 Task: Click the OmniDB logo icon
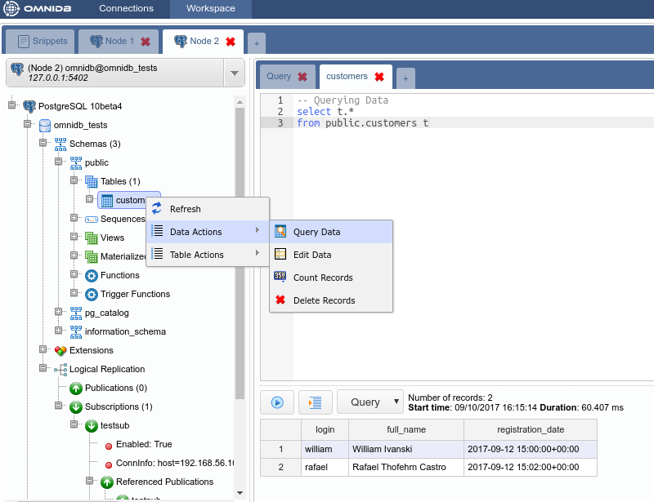click(13, 9)
